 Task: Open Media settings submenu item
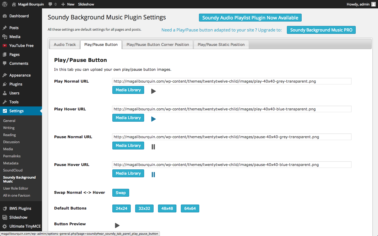tap(8, 149)
